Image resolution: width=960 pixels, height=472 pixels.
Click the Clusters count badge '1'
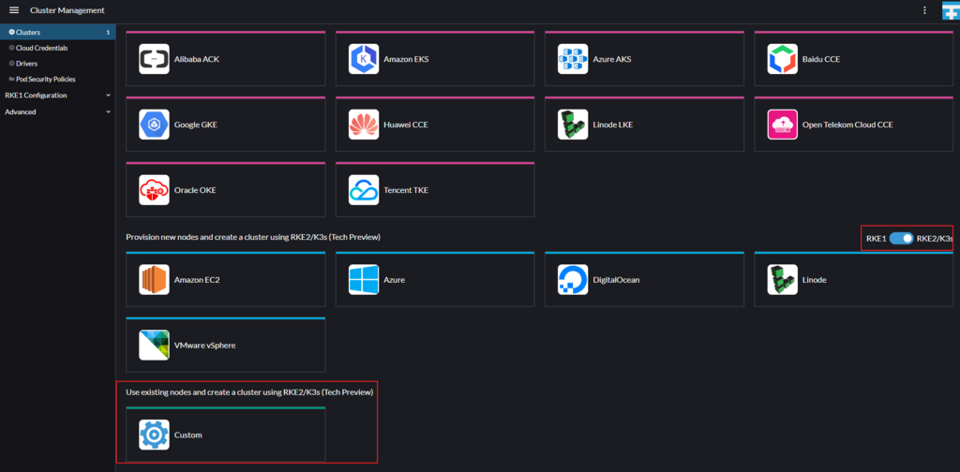pos(109,32)
